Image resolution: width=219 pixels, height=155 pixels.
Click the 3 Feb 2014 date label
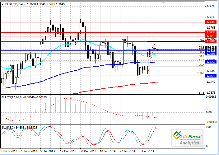tap(147, 151)
